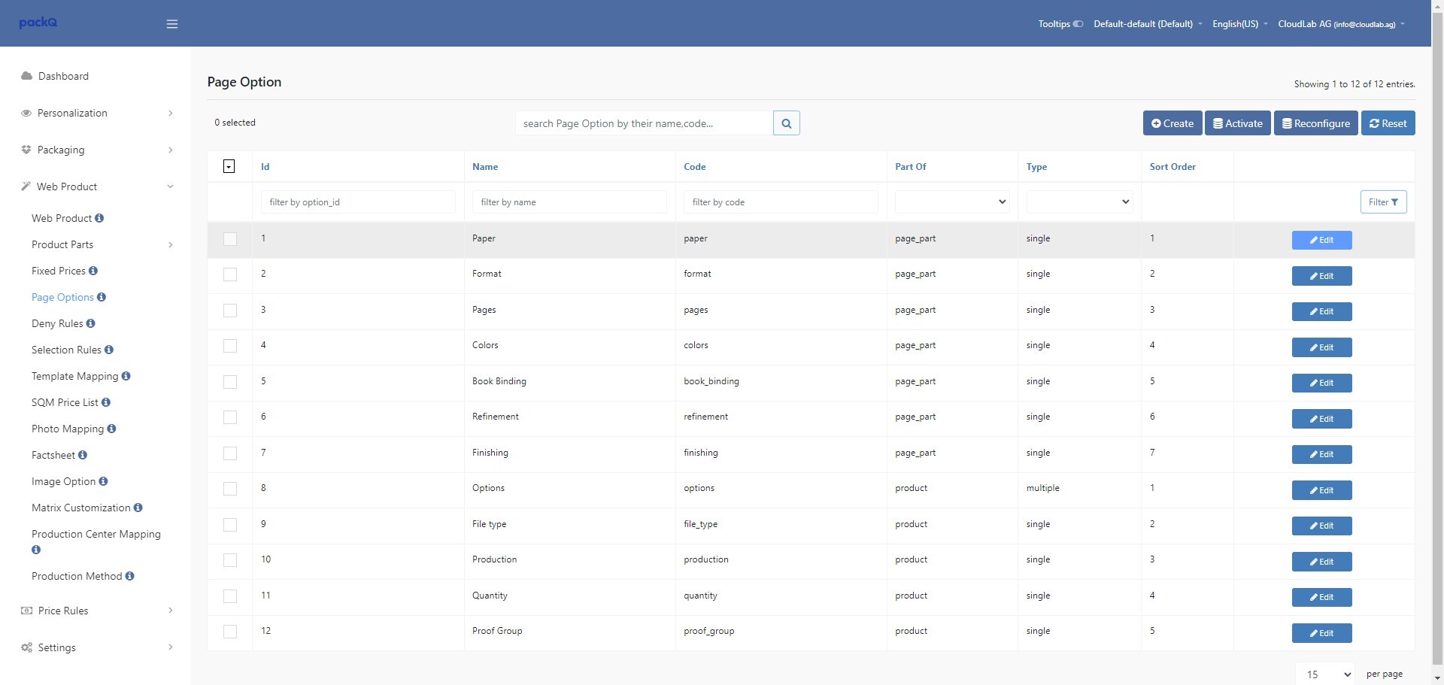Check the box for the Pages row
Viewport: 1444px width, 685px height.
[x=230, y=311]
